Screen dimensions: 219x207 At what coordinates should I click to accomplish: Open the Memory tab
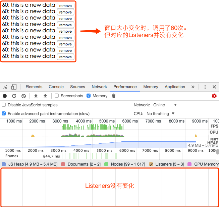[x=151, y=87]
